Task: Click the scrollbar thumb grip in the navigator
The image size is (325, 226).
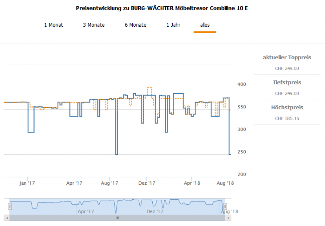Action: [x=117, y=218]
